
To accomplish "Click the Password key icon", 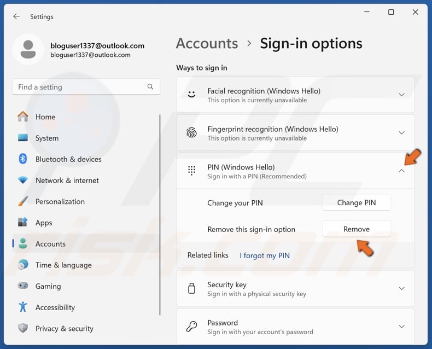I will (x=191, y=327).
